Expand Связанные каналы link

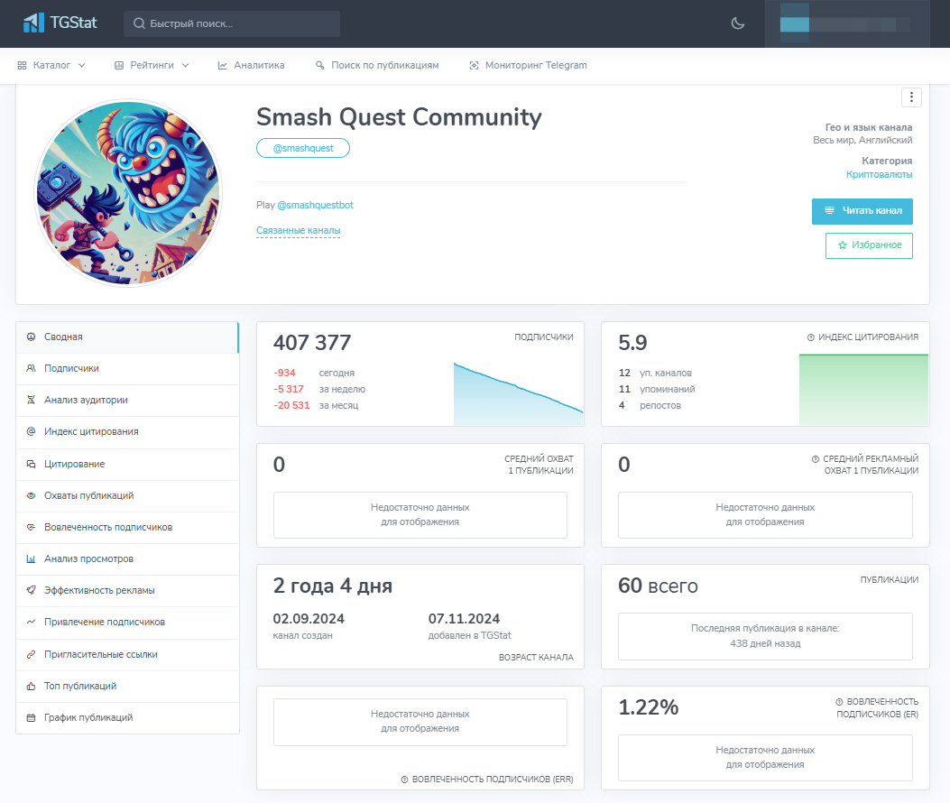(298, 230)
